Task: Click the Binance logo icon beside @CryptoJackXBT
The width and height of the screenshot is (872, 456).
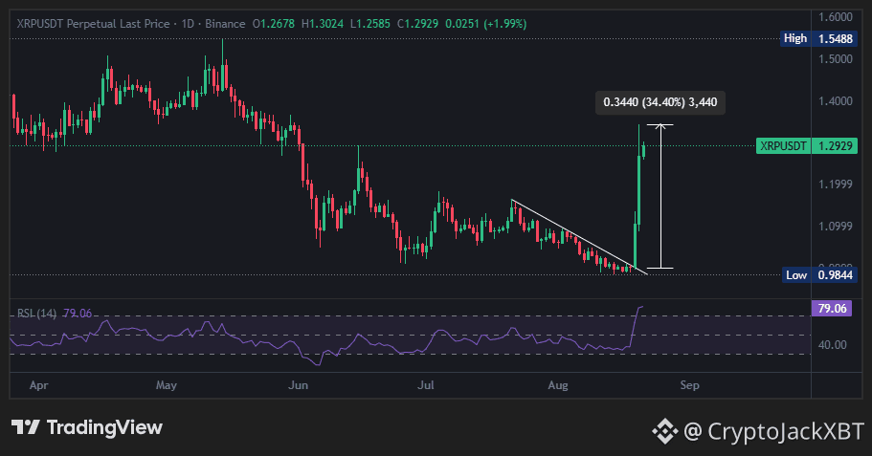Action: pos(664,431)
